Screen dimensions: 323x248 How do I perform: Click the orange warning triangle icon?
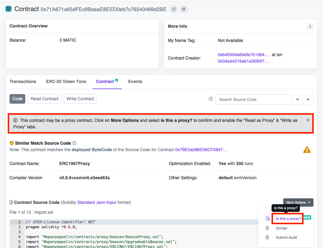307,150
